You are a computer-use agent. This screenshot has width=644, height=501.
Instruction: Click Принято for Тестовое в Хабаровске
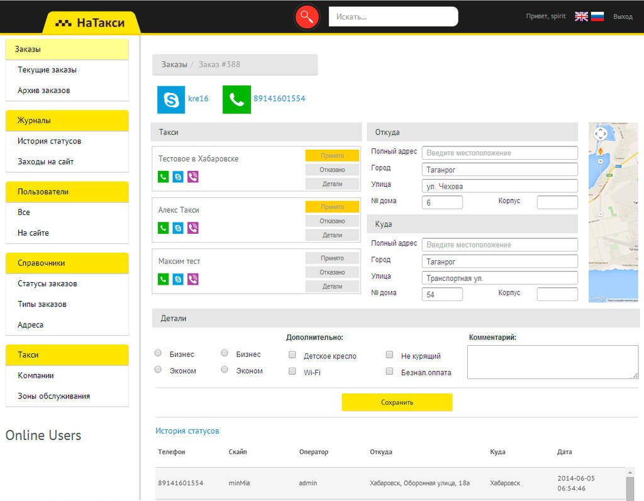pos(332,156)
